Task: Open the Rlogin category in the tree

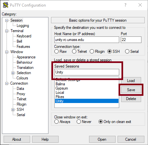Action: (x=21, y=104)
